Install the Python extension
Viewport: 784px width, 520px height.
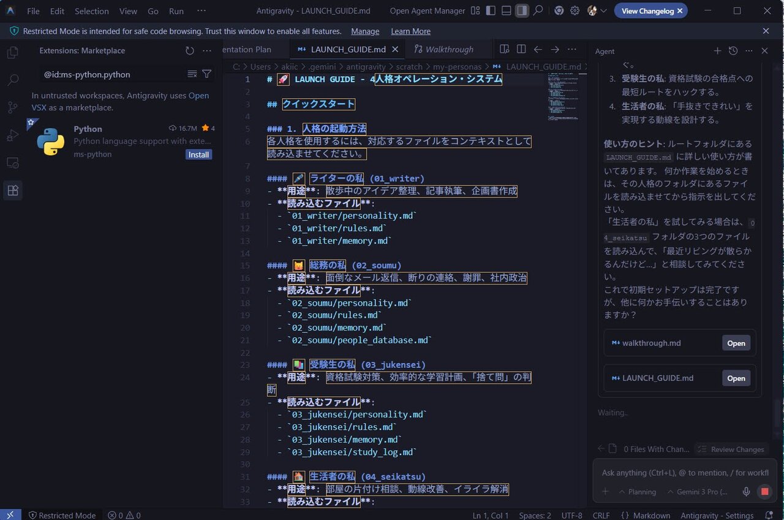[198, 155]
